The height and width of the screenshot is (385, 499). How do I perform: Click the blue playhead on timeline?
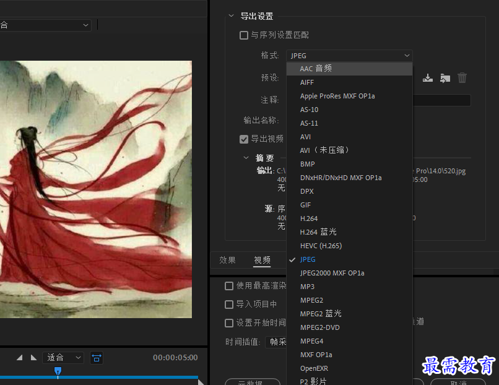(58, 371)
